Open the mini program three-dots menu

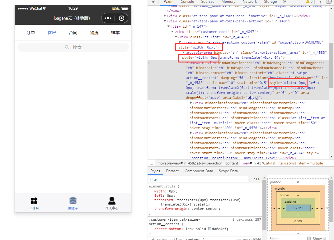tap(108, 18)
